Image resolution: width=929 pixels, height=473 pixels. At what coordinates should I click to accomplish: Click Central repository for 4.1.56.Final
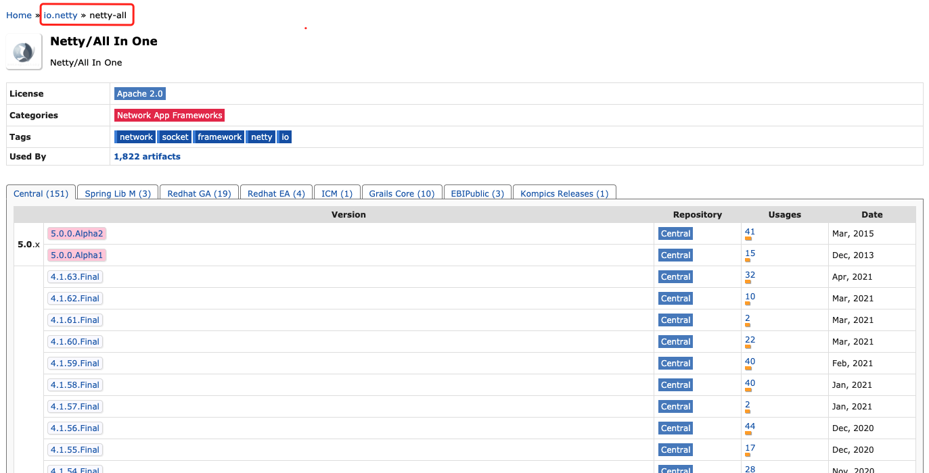(676, 428)
